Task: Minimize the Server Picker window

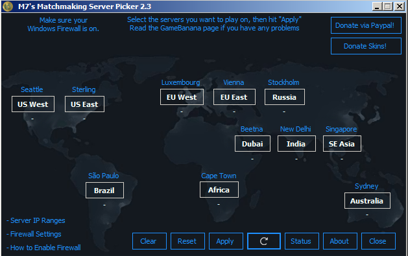Action: point(377,6)
